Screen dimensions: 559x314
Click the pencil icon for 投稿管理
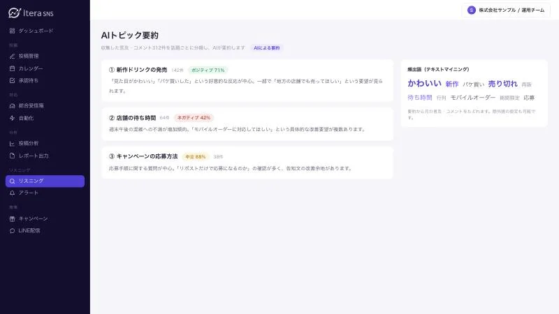[x=12, y=56]
